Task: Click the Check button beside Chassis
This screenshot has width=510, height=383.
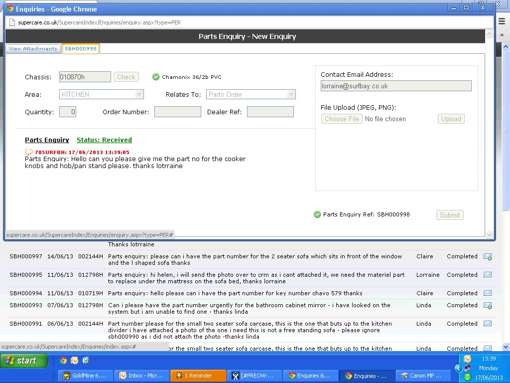Action: tap(126, 77)
